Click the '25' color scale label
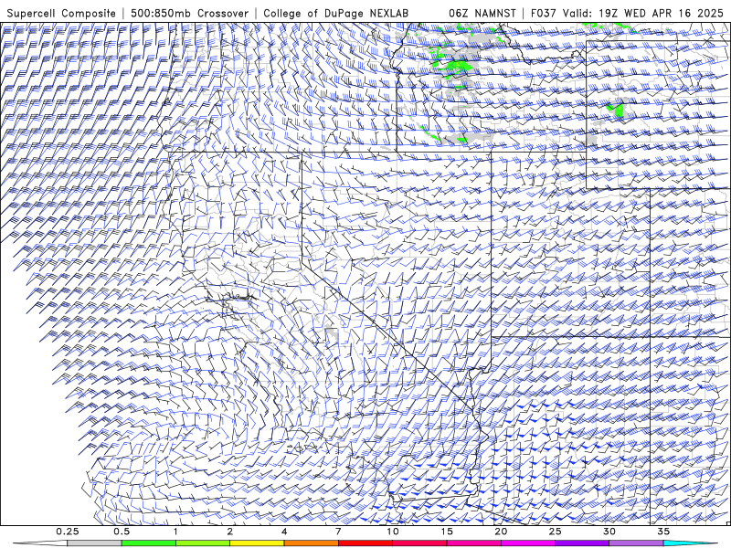 click(x=555, y=532)
